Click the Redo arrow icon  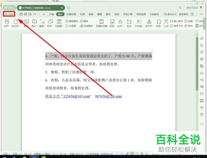click(x=39, y=14)
